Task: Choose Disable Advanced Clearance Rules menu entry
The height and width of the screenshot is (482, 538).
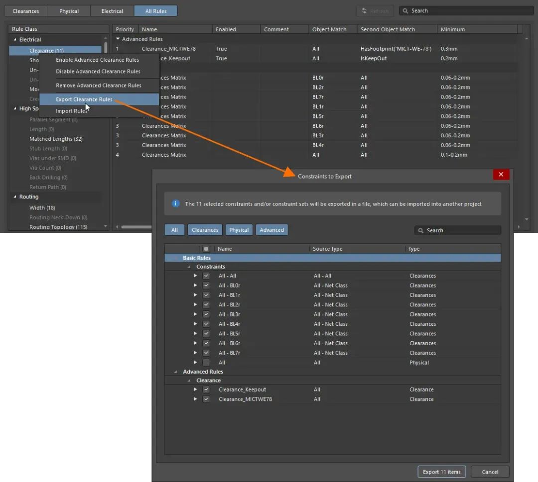Action: (99, 71)
